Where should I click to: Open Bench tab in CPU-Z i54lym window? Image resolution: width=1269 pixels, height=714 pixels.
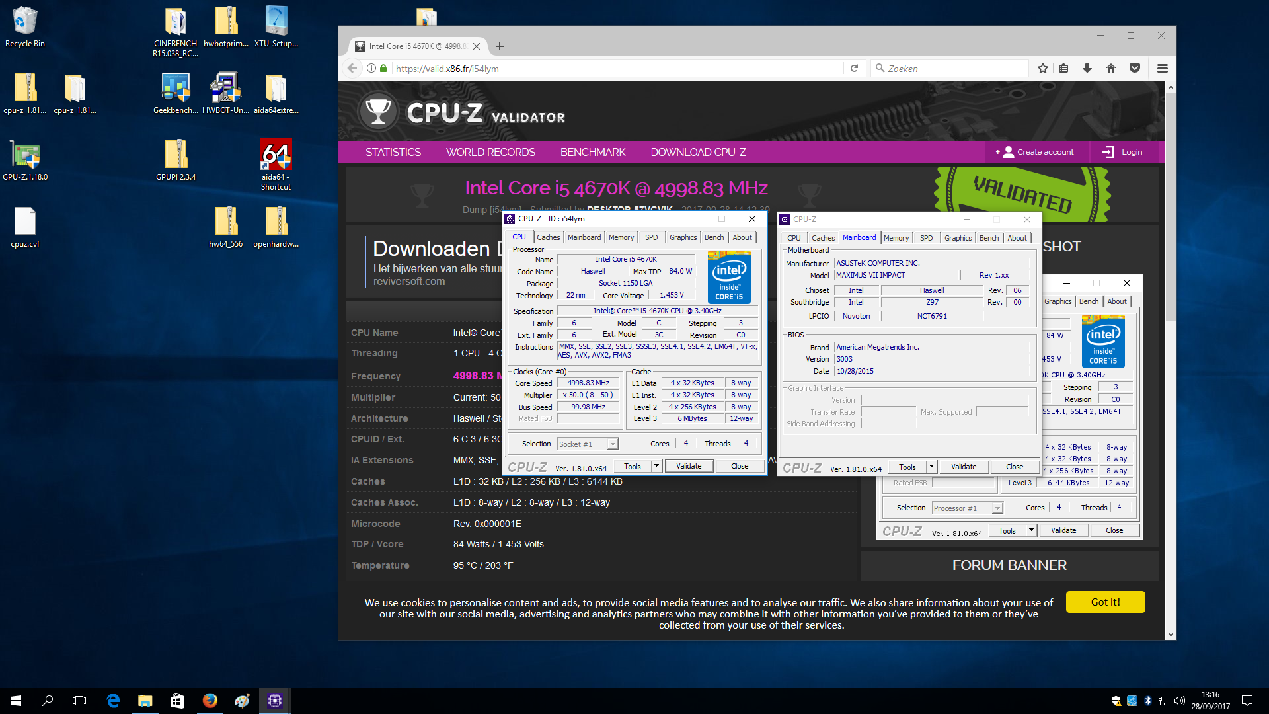[x=714, y=237]
